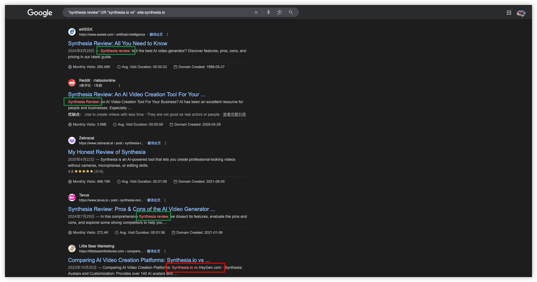Viewport: 537px width, 282px height.
Task: Click 'Monthly Visits: 3.99B' stat
Action: (87, 125)
